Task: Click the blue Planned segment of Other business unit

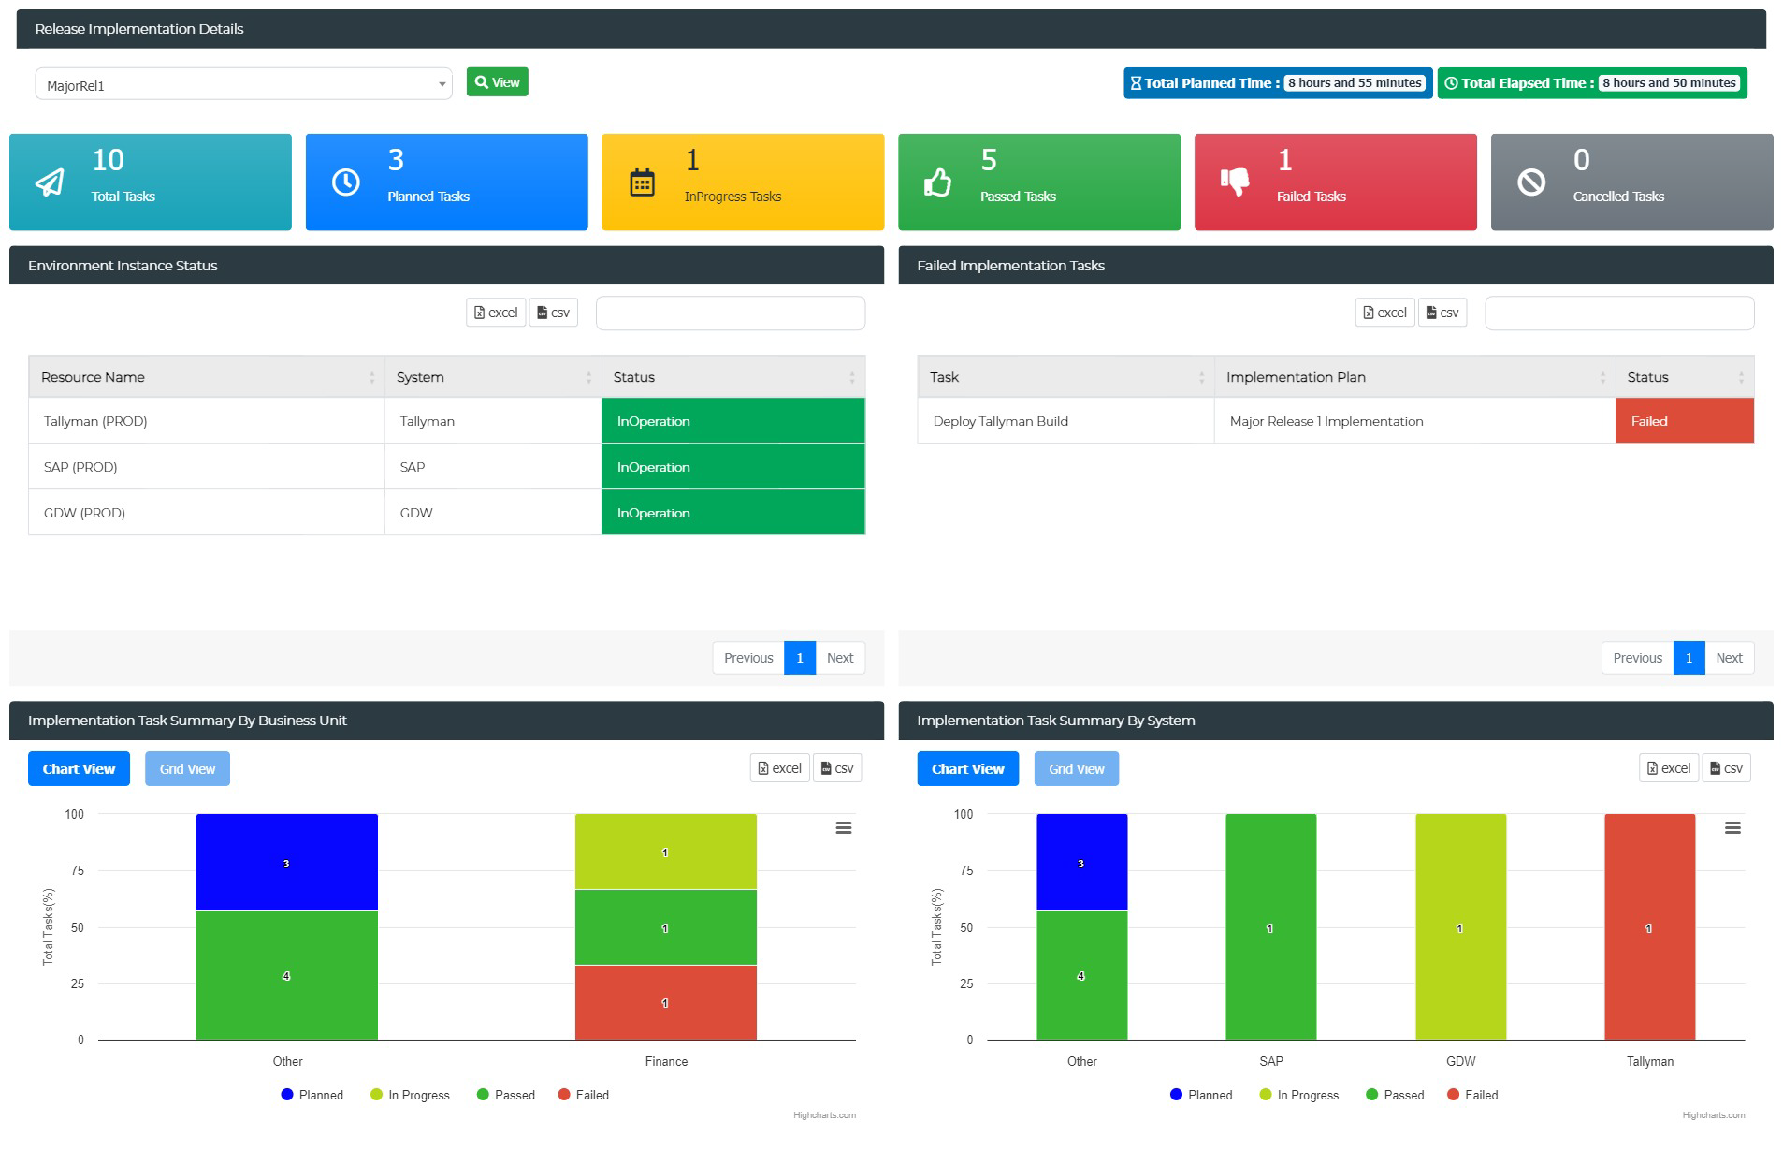Action: (287, 862)
